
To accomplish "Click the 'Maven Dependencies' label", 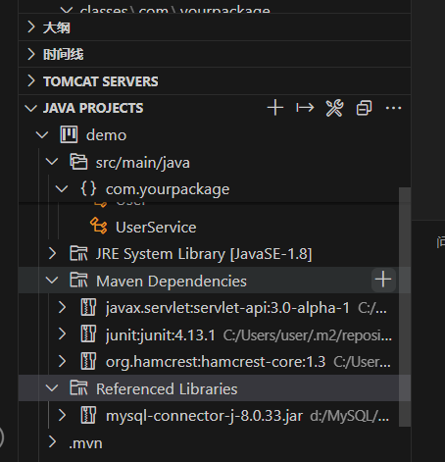I will tap(172, 282).
